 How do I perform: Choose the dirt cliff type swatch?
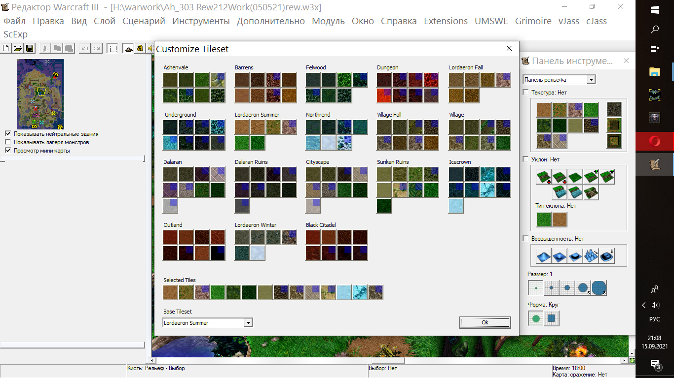(x=559, y=219)
